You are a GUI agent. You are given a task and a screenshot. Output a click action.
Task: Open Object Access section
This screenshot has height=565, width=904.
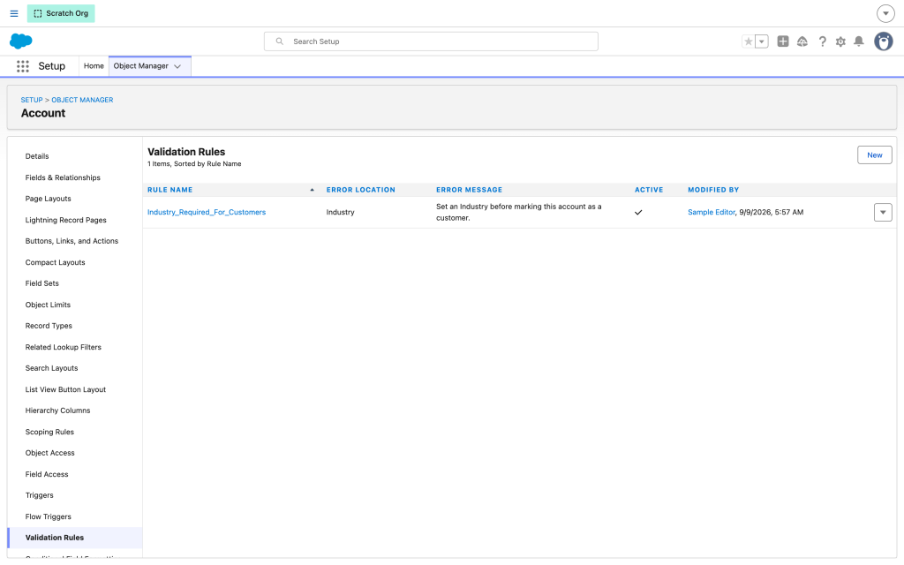coord(50,453)
